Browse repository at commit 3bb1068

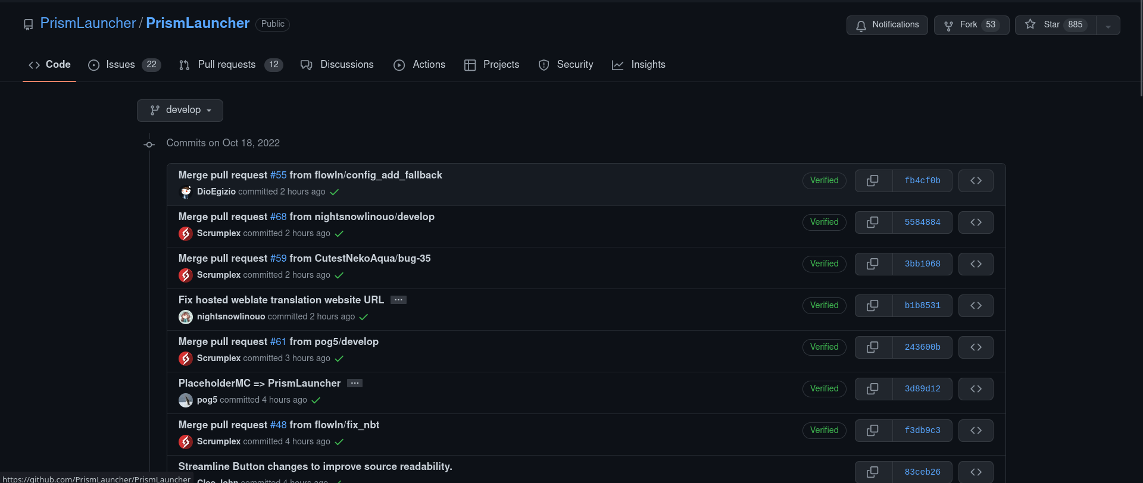[x=976, y=264]
